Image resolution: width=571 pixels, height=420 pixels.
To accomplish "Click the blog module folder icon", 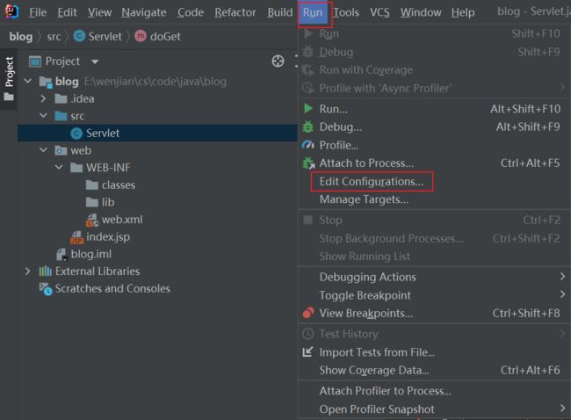I will click(x=46, y=82).
